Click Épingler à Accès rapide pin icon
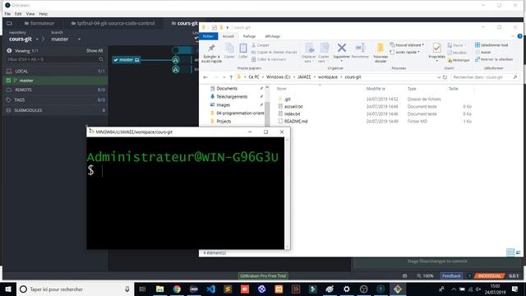This screenshot has width=526, height=296. (x=211, y=49)
